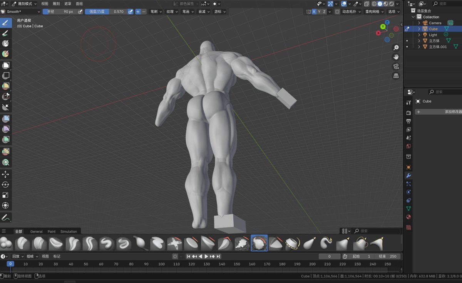Click the hand pan view gizmo

pos(396,57)
